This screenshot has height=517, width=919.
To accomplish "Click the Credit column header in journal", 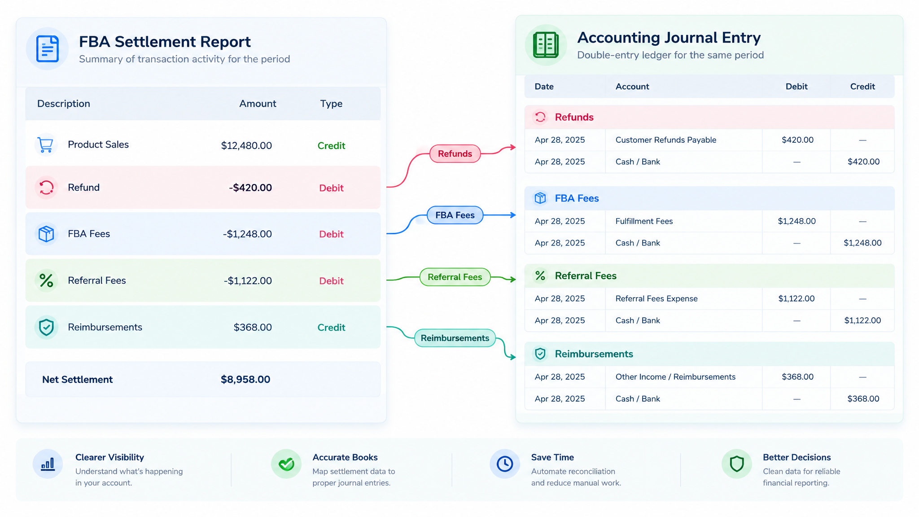I will point(862,87).
